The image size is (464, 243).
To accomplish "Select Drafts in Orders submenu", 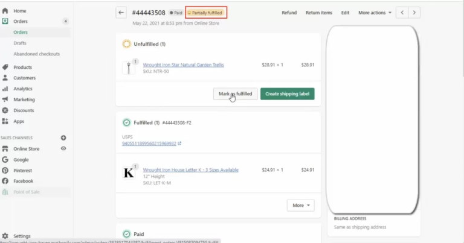I will pos(20,43).
